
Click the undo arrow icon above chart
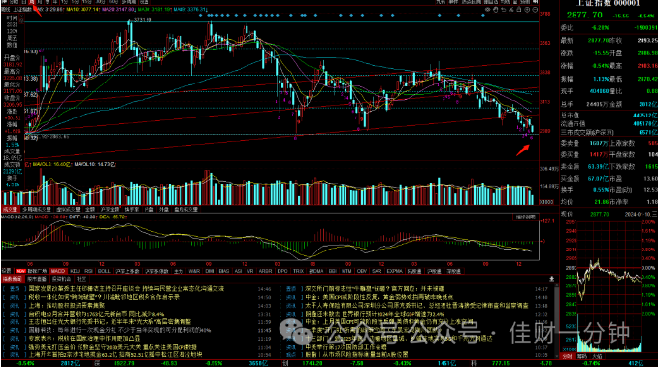(503, 10)
